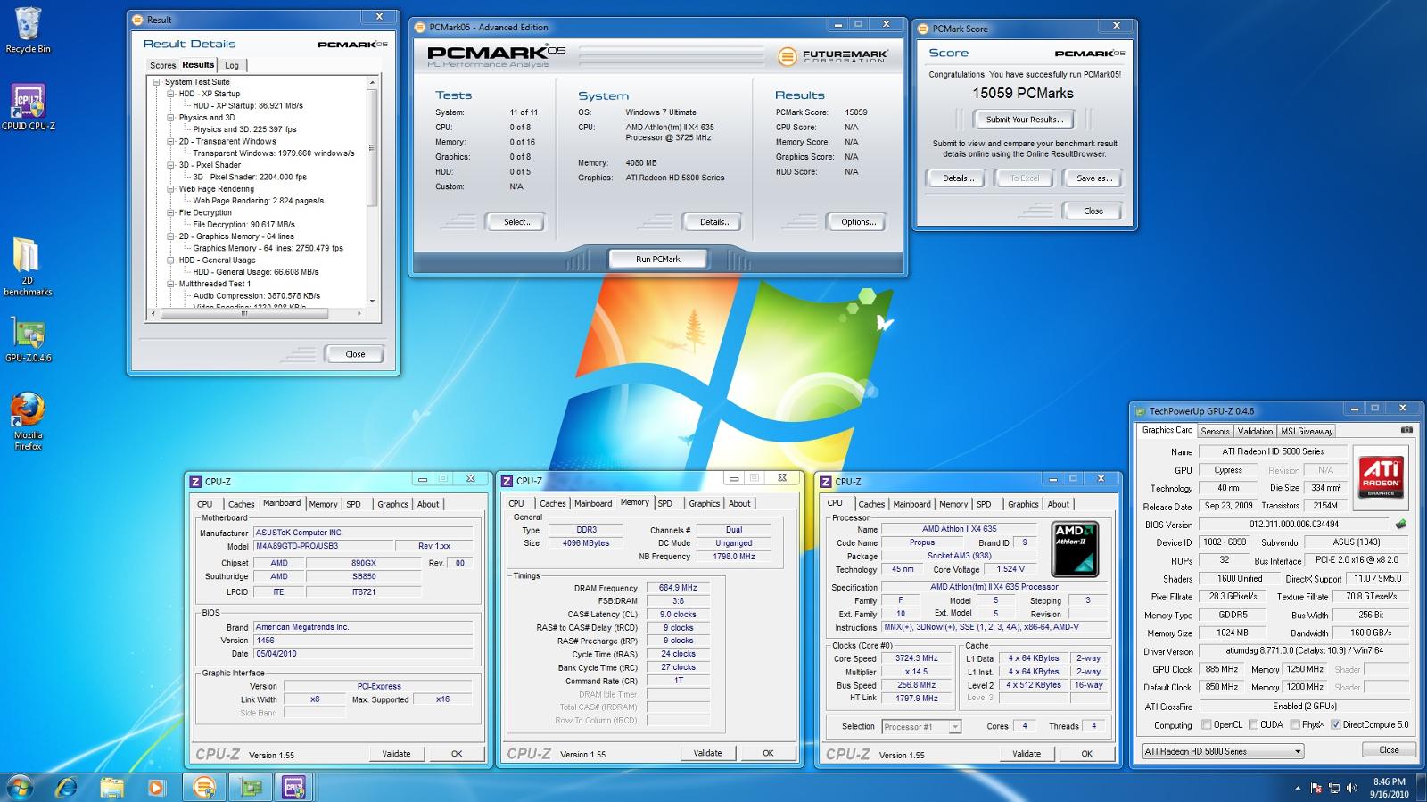Click the title icon of the Result window
The image size is (1427, 802).
pyautogui.click(x=137, y=19)
